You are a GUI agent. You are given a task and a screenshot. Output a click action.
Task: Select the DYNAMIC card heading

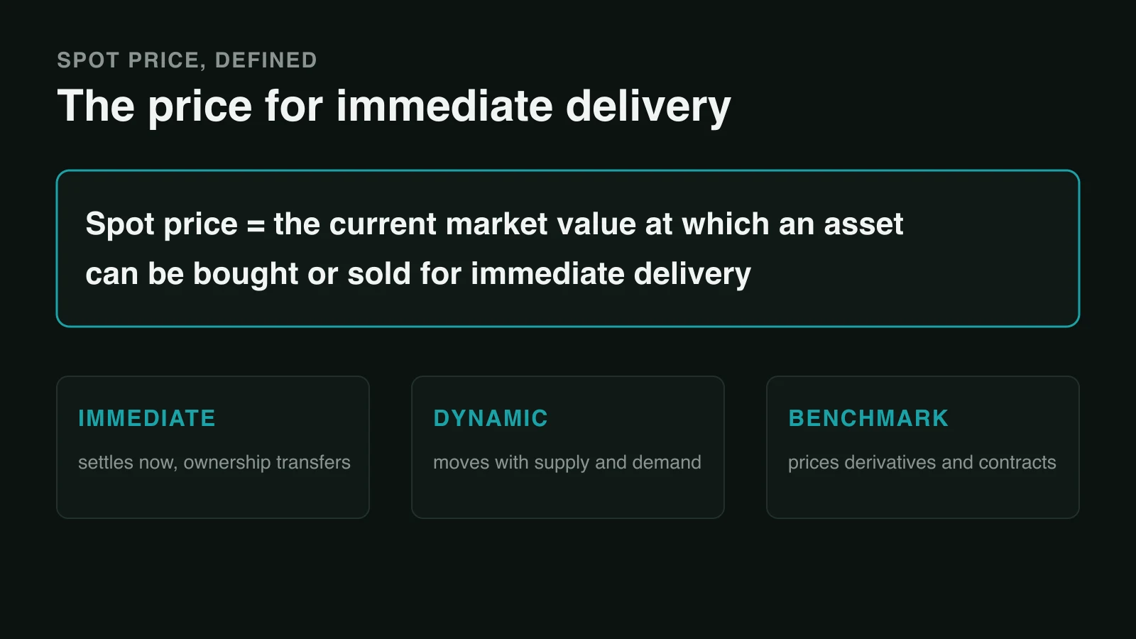click(x=491, y=418)
